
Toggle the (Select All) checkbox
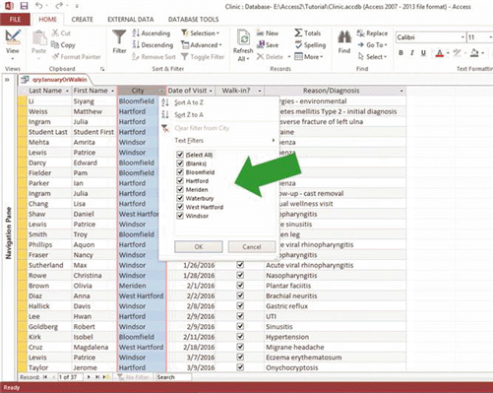pyautogui.click(x=180, y=155)
